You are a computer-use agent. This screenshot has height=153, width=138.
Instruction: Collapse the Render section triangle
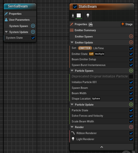click(72, 127)
